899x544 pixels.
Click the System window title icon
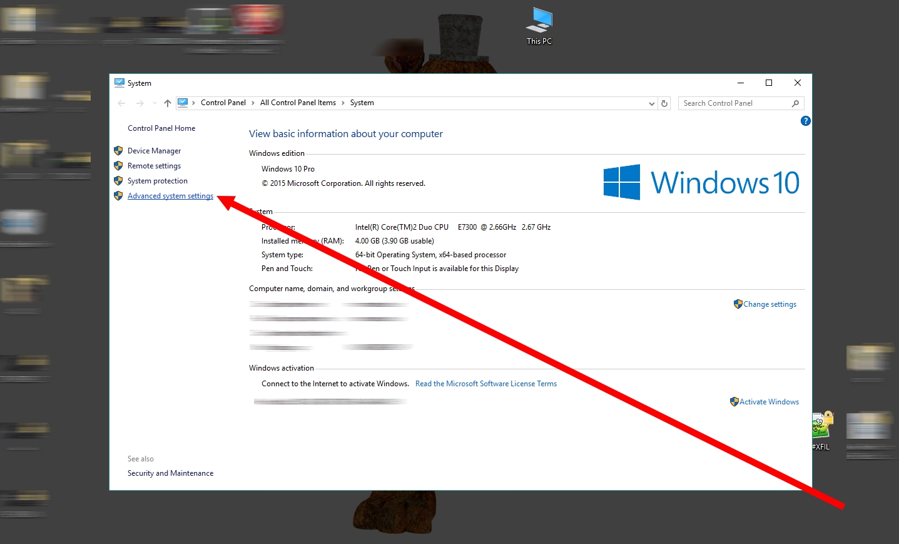(x=119, y=83)
